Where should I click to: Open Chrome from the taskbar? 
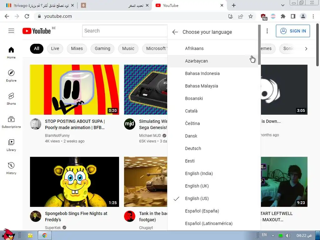44,236
